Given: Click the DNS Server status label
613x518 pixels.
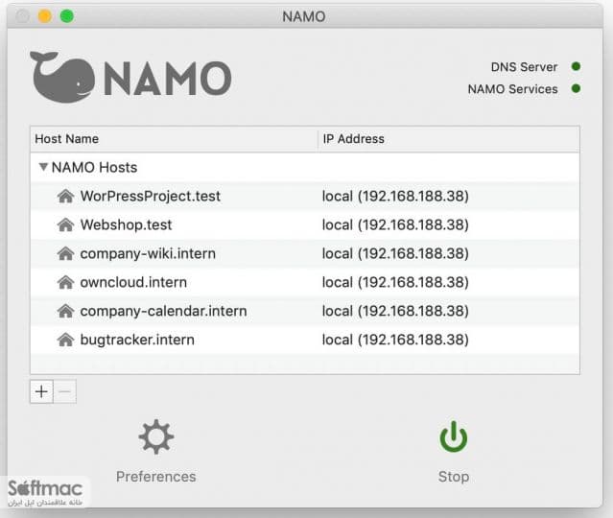Looking at the screenshot, I should coord(524,67).
